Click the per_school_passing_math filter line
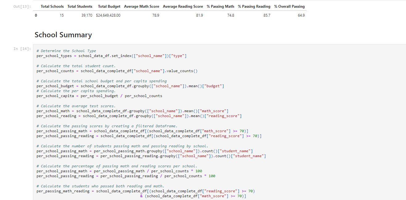 pos(142,131)
